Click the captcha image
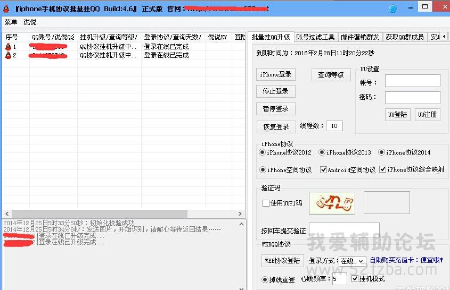 tap(332, 203)
